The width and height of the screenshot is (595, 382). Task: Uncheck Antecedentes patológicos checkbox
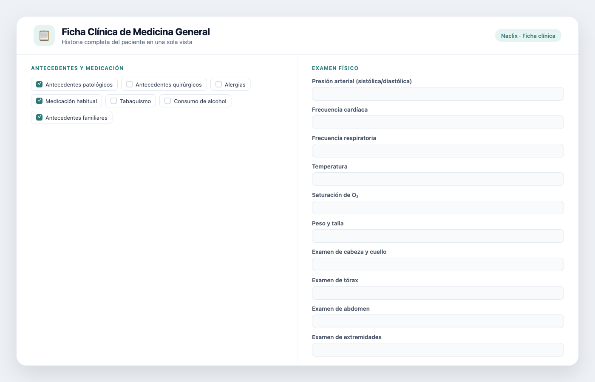click(x=40, y=84)
